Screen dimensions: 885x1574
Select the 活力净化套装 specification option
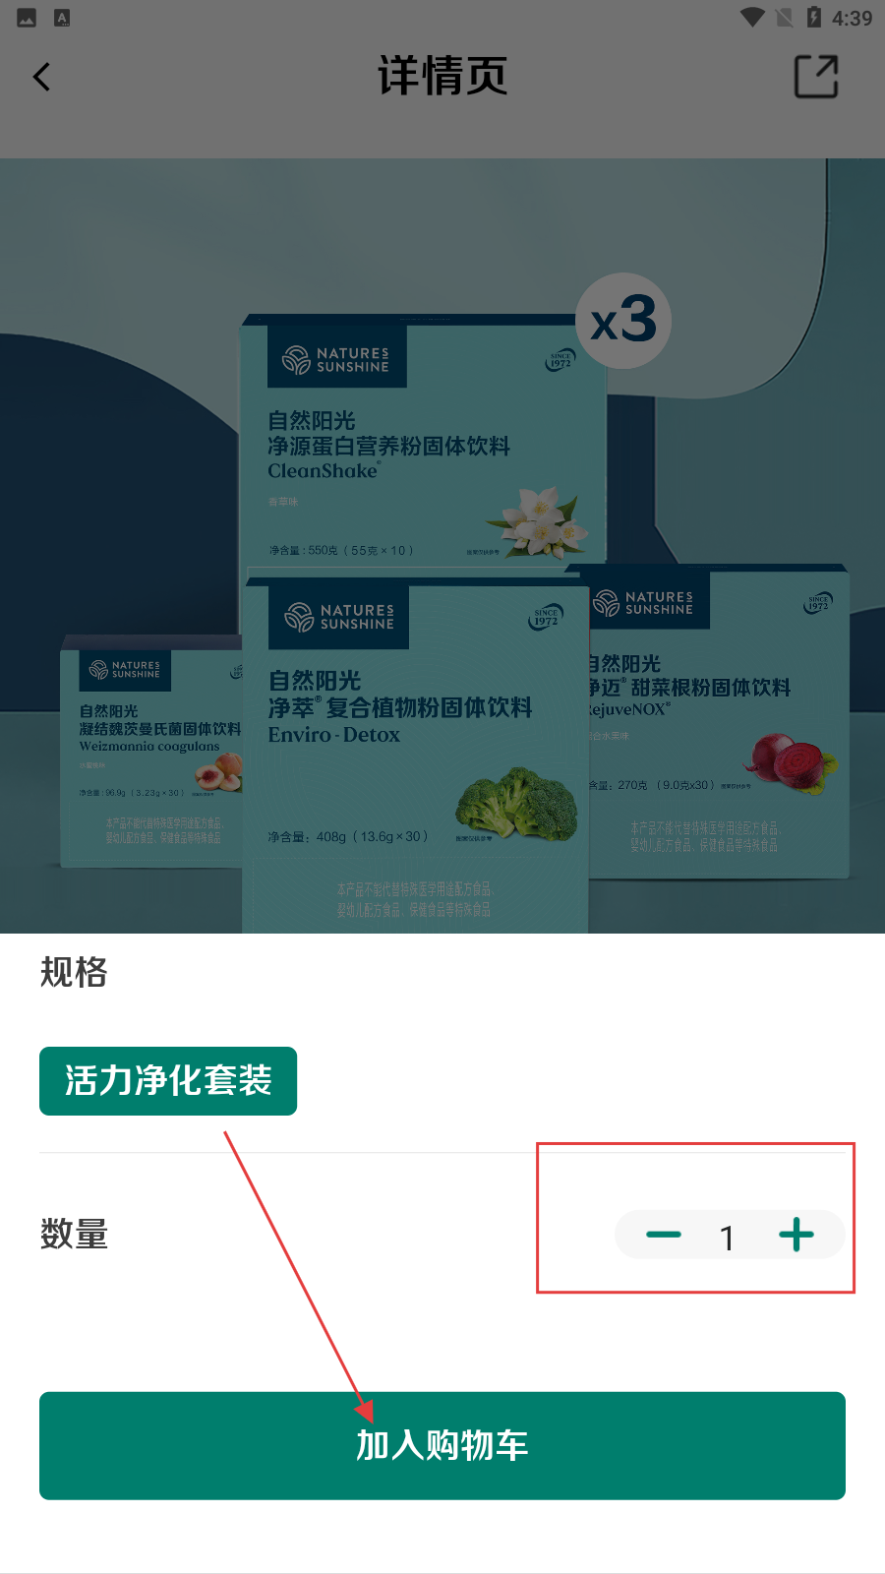pos(168,1081)
